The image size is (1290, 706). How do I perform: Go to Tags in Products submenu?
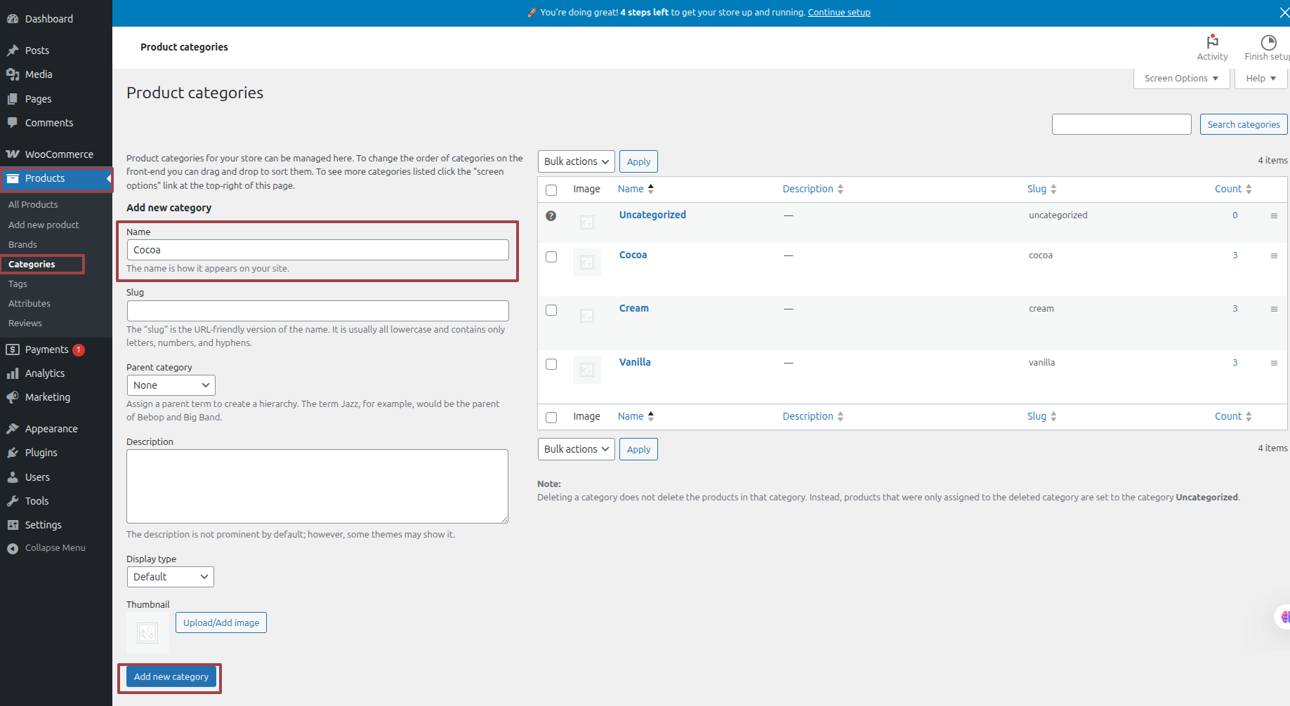(18, 284)
